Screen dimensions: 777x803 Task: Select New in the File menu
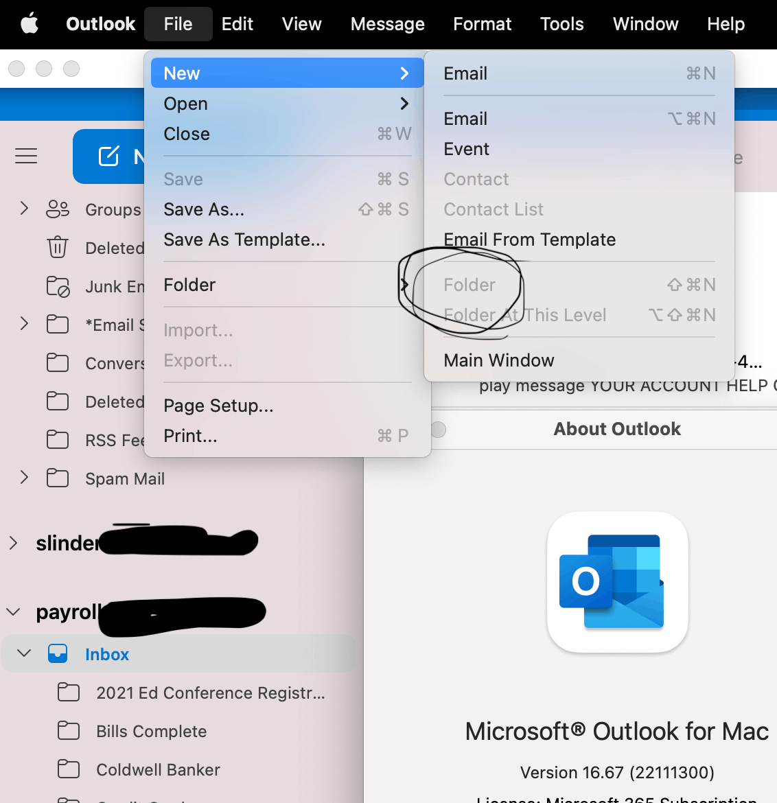click(x=288, y=73)
